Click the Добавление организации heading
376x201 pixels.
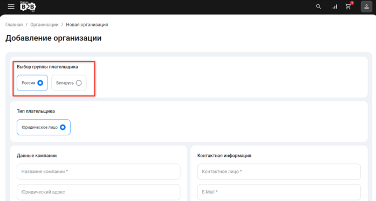click(x=53, y=38)
